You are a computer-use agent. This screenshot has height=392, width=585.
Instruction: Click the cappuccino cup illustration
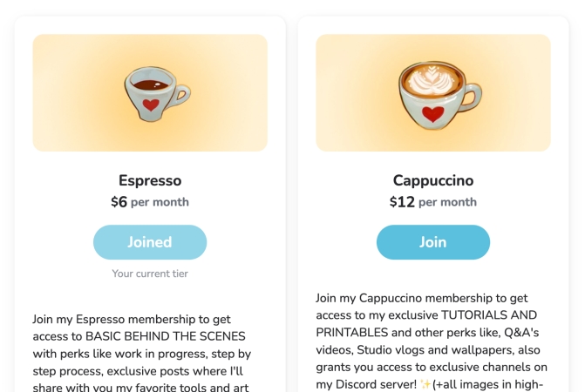click(x=432, y=93)
